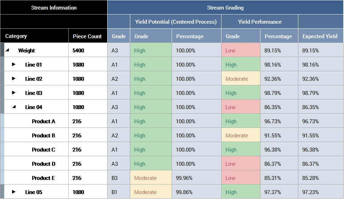This screenshot has height=199, width=344.
Task: Click the Expected Yield column header
Action: click(320, 36)
